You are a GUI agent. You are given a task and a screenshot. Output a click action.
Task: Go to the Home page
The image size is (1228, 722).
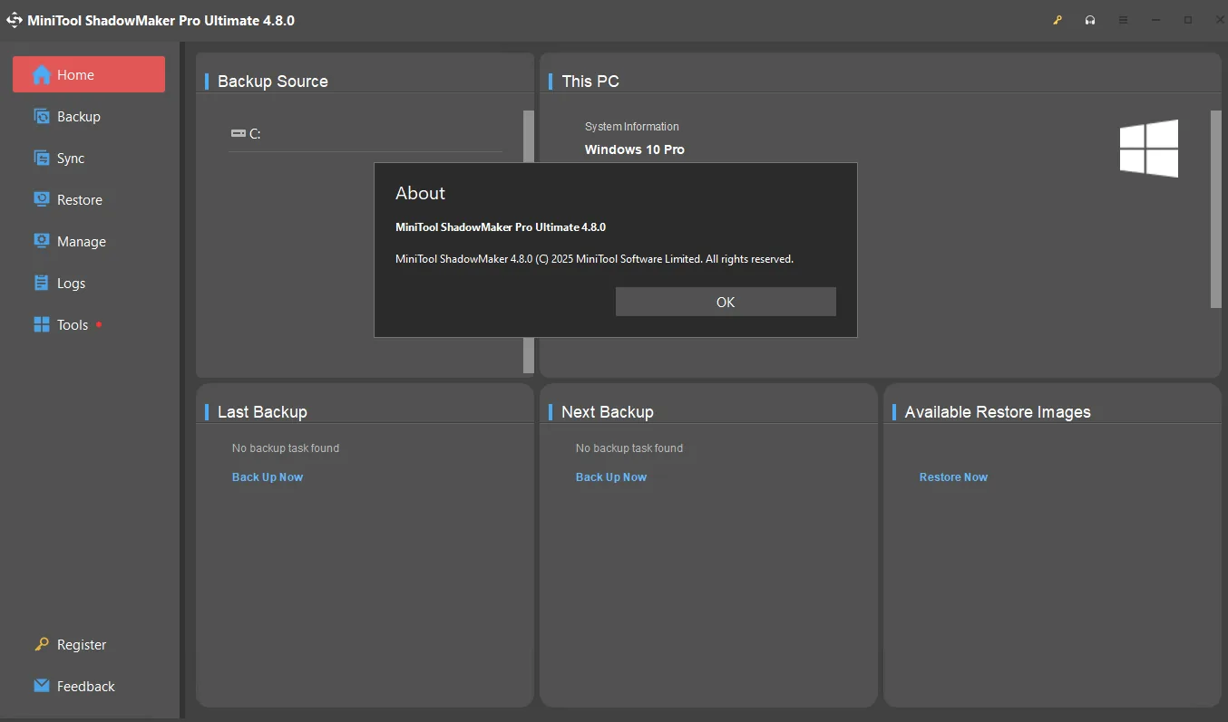point(89,74)
